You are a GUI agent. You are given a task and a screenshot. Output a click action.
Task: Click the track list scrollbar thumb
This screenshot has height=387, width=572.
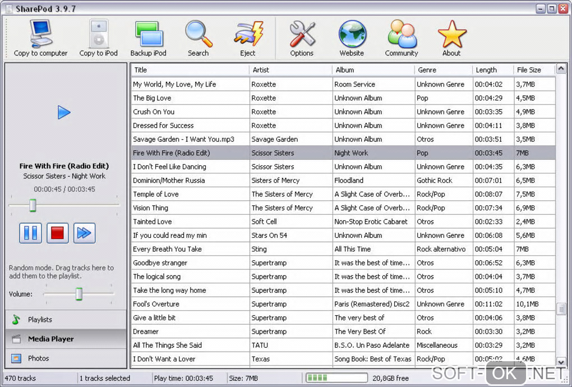click(561, 309)
